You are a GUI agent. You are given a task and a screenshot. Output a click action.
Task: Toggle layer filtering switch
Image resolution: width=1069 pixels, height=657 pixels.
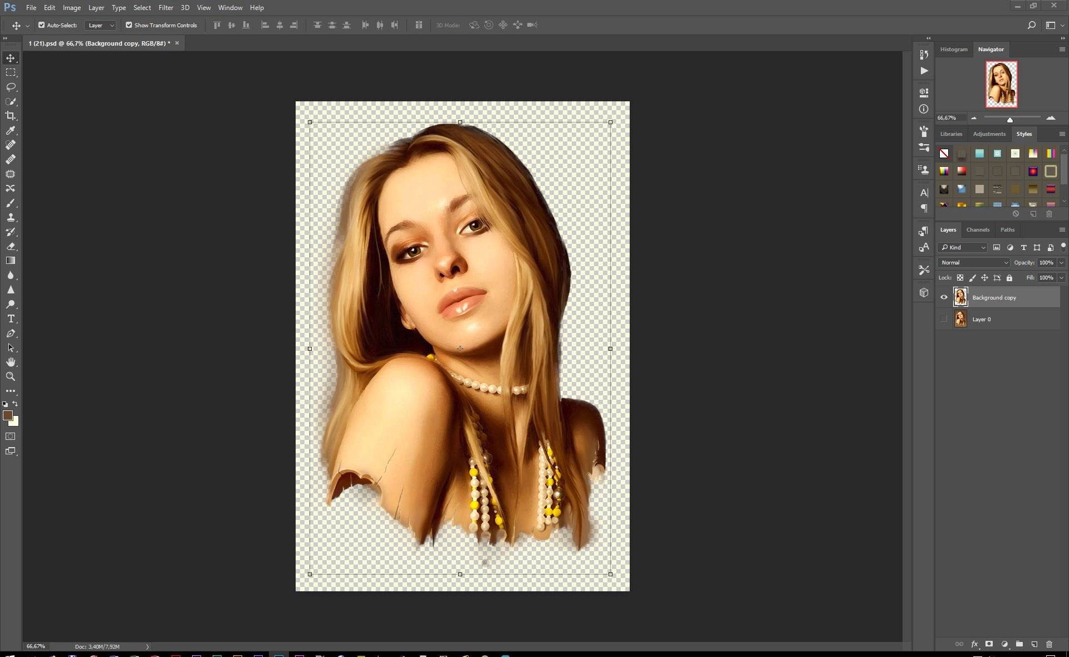[x=1063, y=246]
